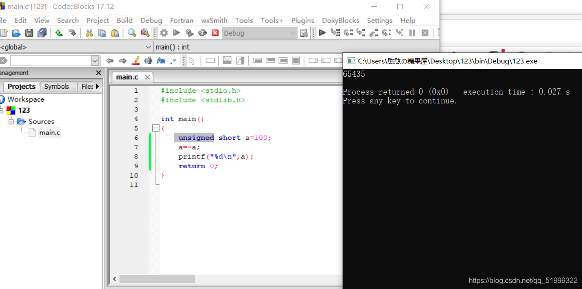The width and height of the screenshot is (582, 289).
Task: Toggle regex search with the .* icon
Action: pyautogui.click(x=174, y=60)
